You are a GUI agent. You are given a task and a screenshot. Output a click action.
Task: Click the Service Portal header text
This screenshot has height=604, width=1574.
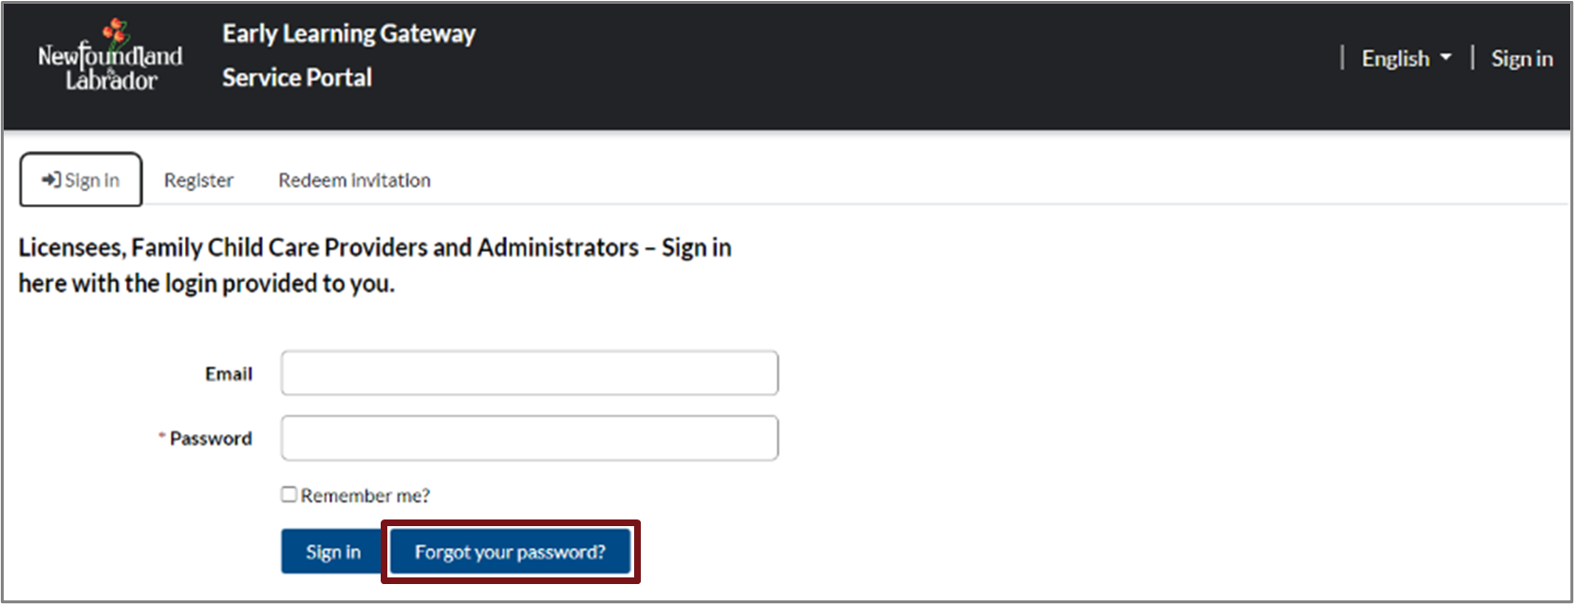pyautogui.click(x=297, y=78)
